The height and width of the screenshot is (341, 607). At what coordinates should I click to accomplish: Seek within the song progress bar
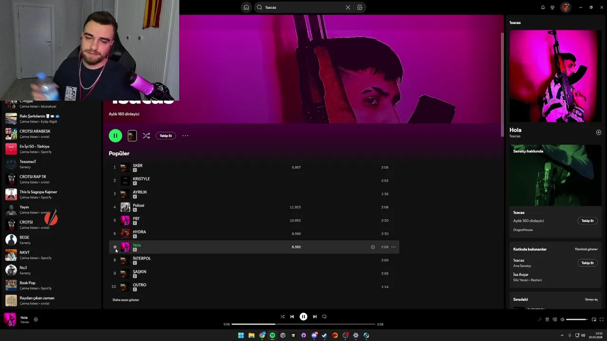point(303,324)
